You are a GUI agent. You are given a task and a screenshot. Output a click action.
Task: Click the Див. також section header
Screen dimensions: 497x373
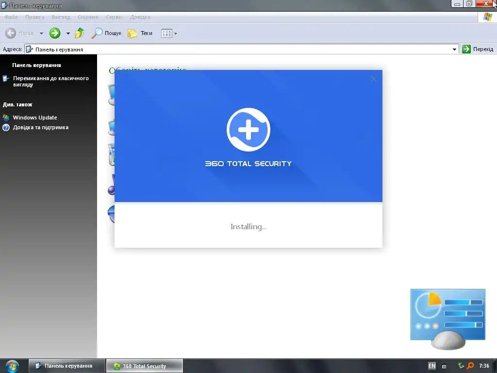(18, 105)
